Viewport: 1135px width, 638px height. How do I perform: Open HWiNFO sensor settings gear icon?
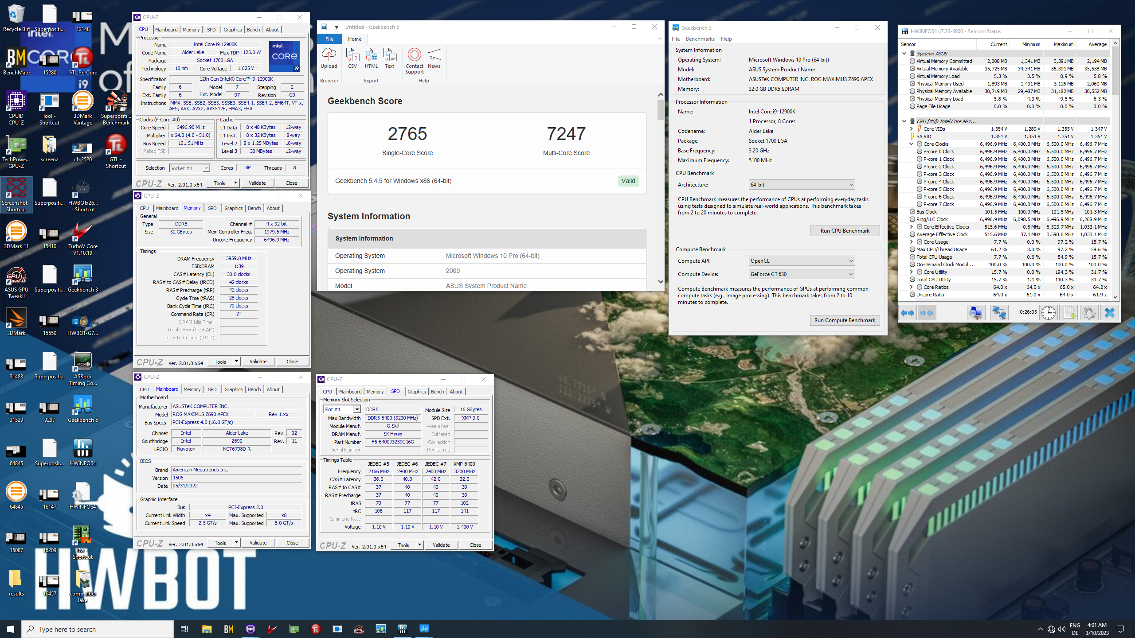pos(1089,313)
